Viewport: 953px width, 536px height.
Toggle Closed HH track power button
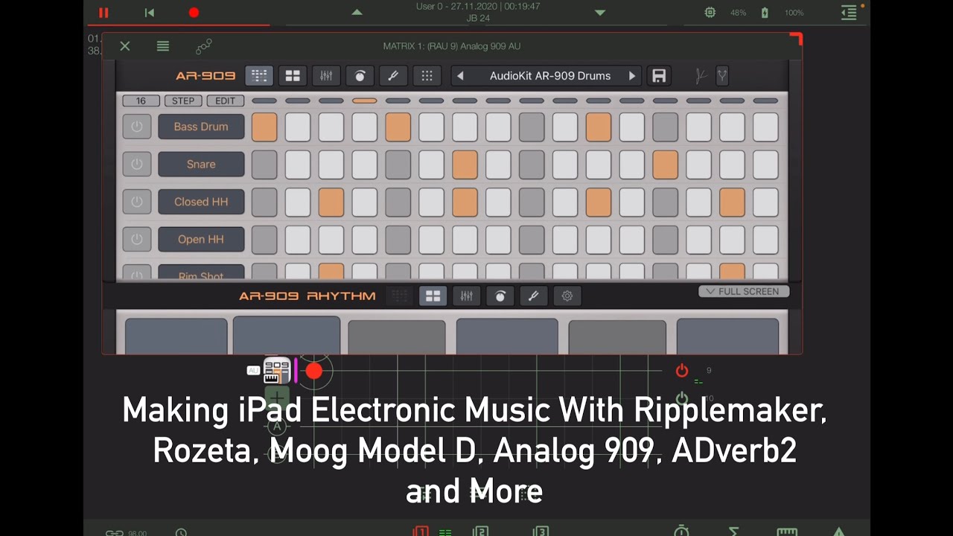pos(136,201)
